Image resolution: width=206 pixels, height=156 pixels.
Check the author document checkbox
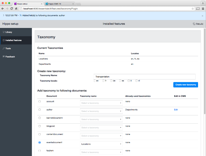(x=39, y=109)
